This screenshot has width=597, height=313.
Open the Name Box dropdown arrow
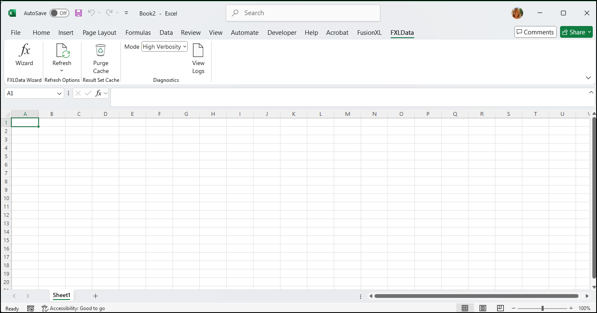coord(59,94)
